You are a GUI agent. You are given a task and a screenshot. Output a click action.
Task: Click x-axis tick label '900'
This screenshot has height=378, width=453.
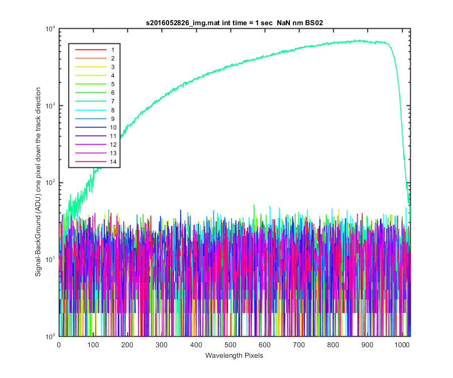pos(367,345)
